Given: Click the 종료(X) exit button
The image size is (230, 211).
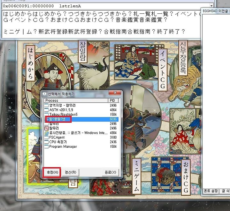Looking at the screenshot, I should coord(110,172).
